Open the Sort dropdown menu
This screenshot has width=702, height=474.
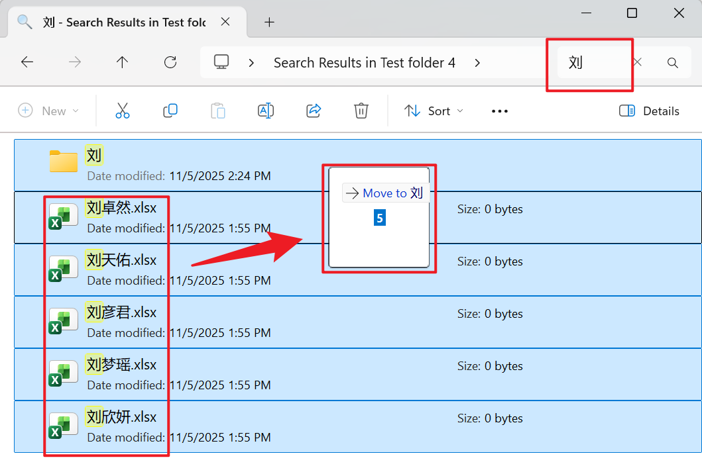(x=434, y=111)
